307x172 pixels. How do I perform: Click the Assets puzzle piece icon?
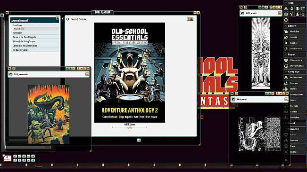pyautogui.click(x=286, y=37)
